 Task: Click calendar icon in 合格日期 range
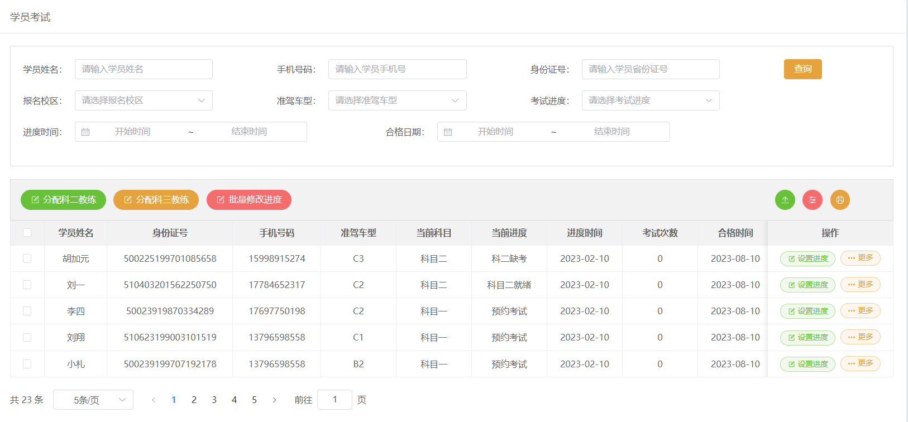[448, 132]
